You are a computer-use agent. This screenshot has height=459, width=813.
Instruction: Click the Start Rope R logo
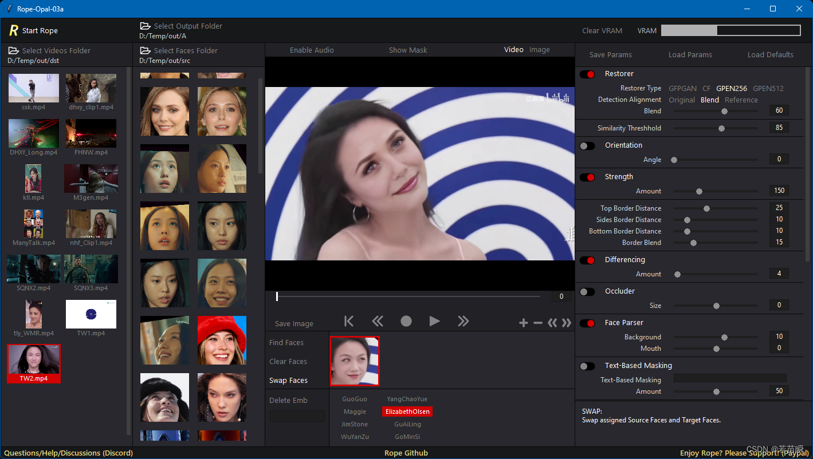point(14,30)
